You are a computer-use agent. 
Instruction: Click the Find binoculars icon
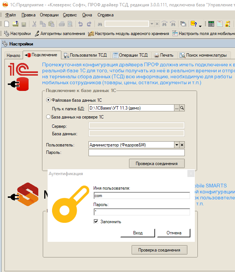click(100, 24)
